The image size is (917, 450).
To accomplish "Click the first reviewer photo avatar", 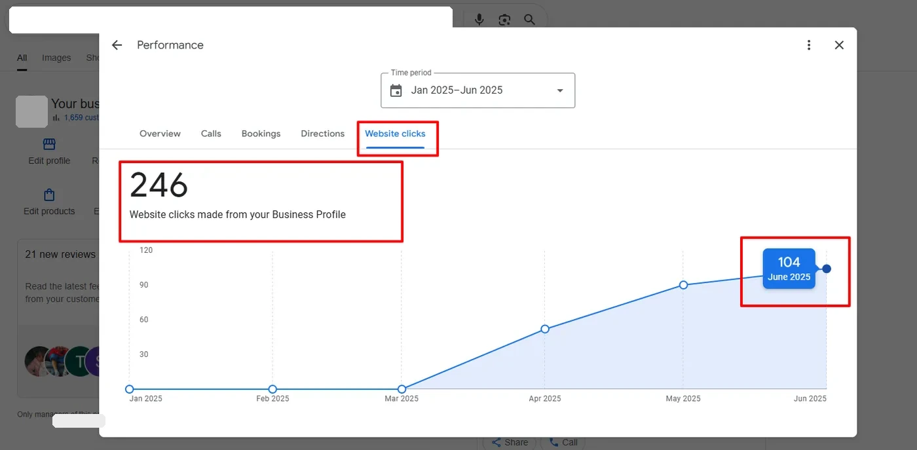I will 38,362.
